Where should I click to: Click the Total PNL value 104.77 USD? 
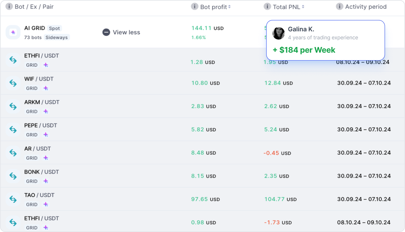(x=281, y=199)
